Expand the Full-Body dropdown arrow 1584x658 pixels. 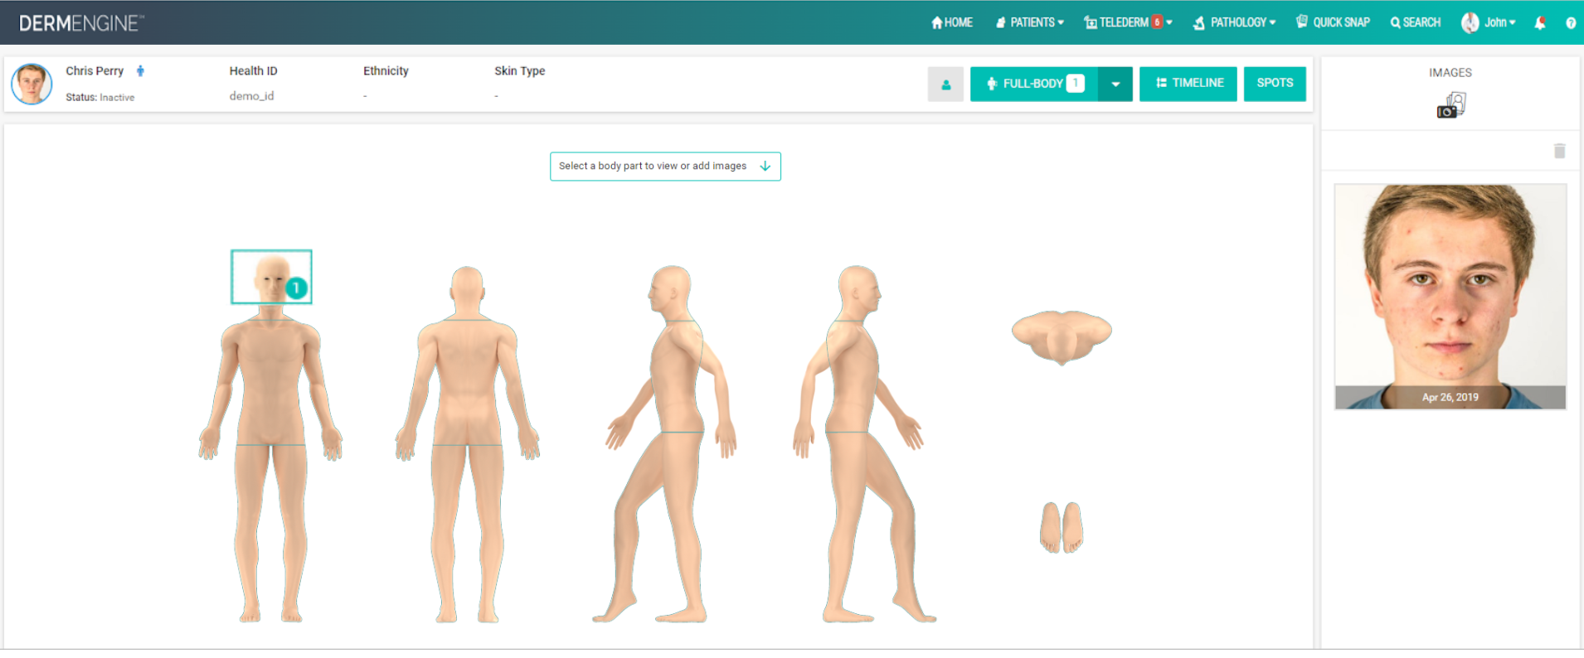(1115, 84)
